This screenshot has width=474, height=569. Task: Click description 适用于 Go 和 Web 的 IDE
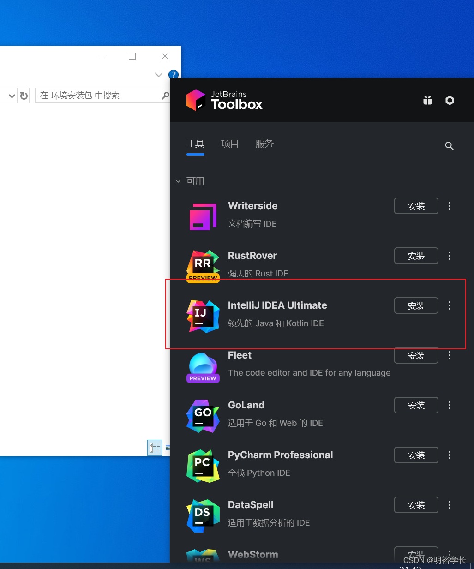(276, 423)
